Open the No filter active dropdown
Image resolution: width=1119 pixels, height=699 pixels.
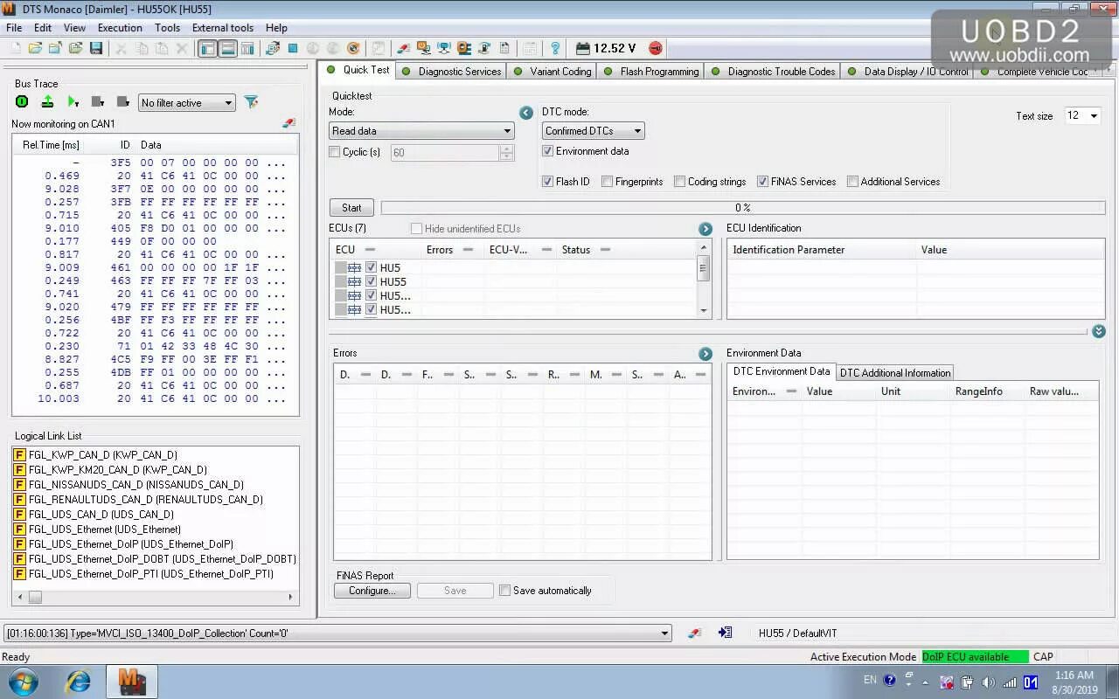tap(187, 103)
